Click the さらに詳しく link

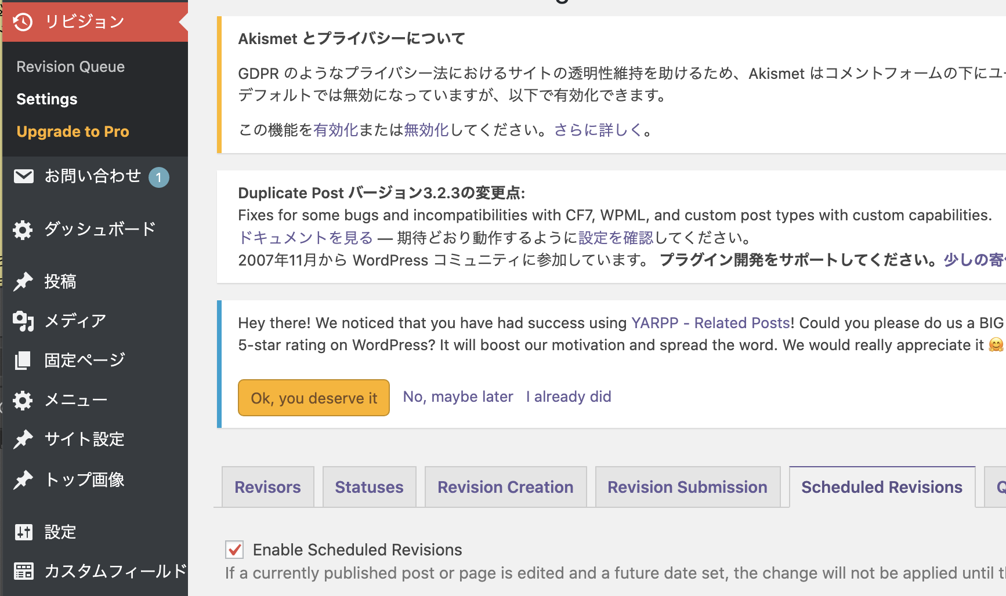(x=598, y=130)
